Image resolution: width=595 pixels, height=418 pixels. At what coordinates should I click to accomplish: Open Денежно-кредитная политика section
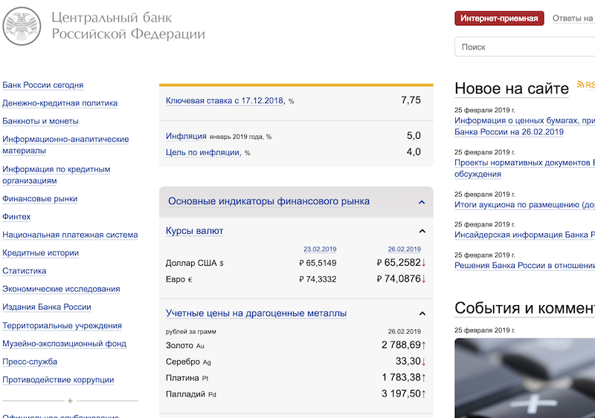click(60, 103)
